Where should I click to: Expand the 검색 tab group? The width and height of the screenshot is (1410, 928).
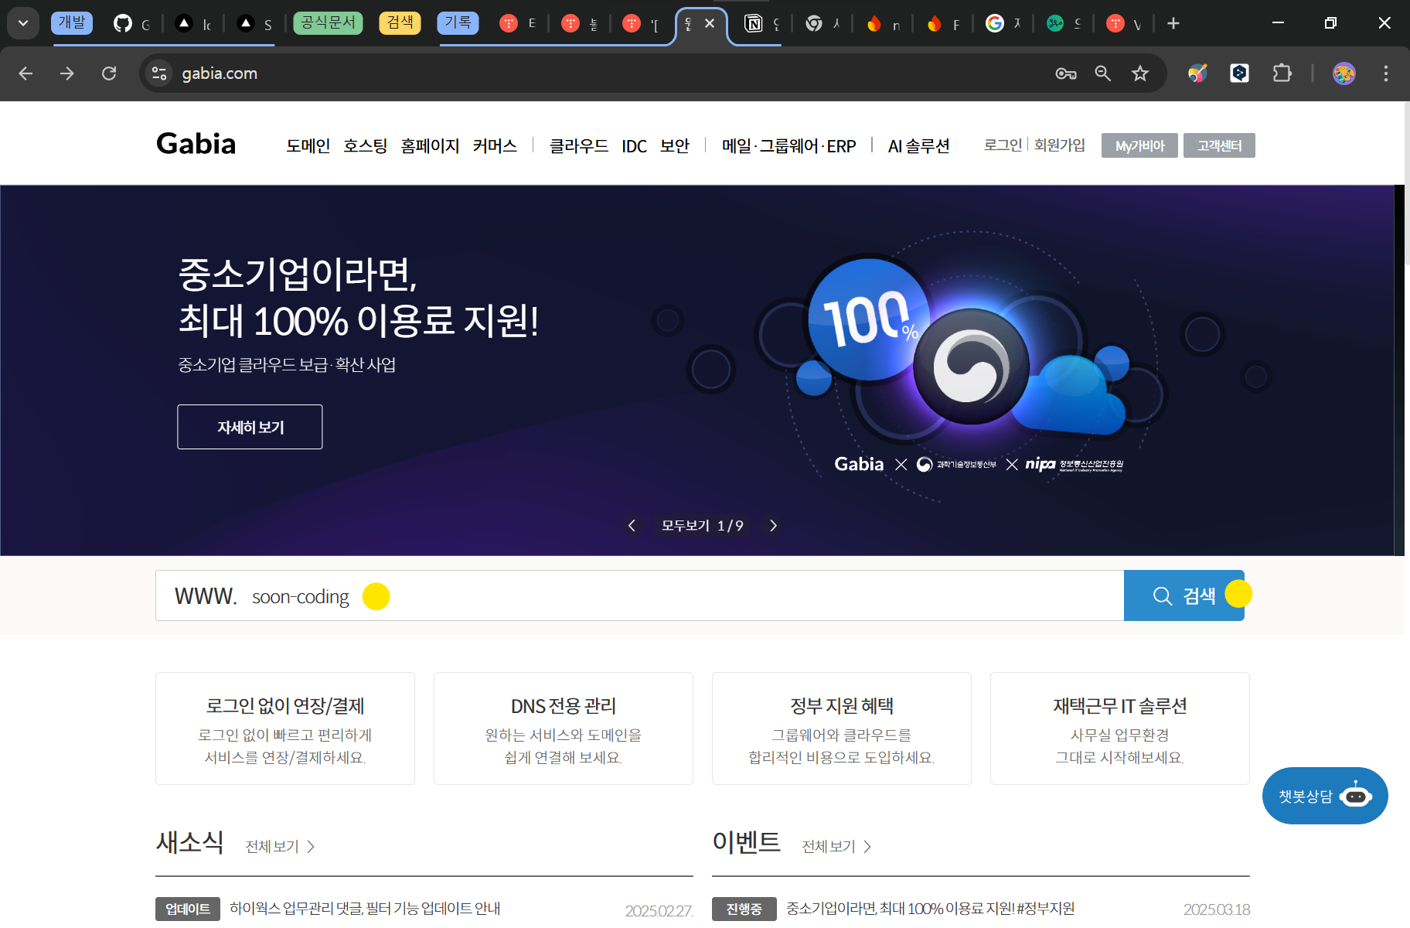click(400, 22)
